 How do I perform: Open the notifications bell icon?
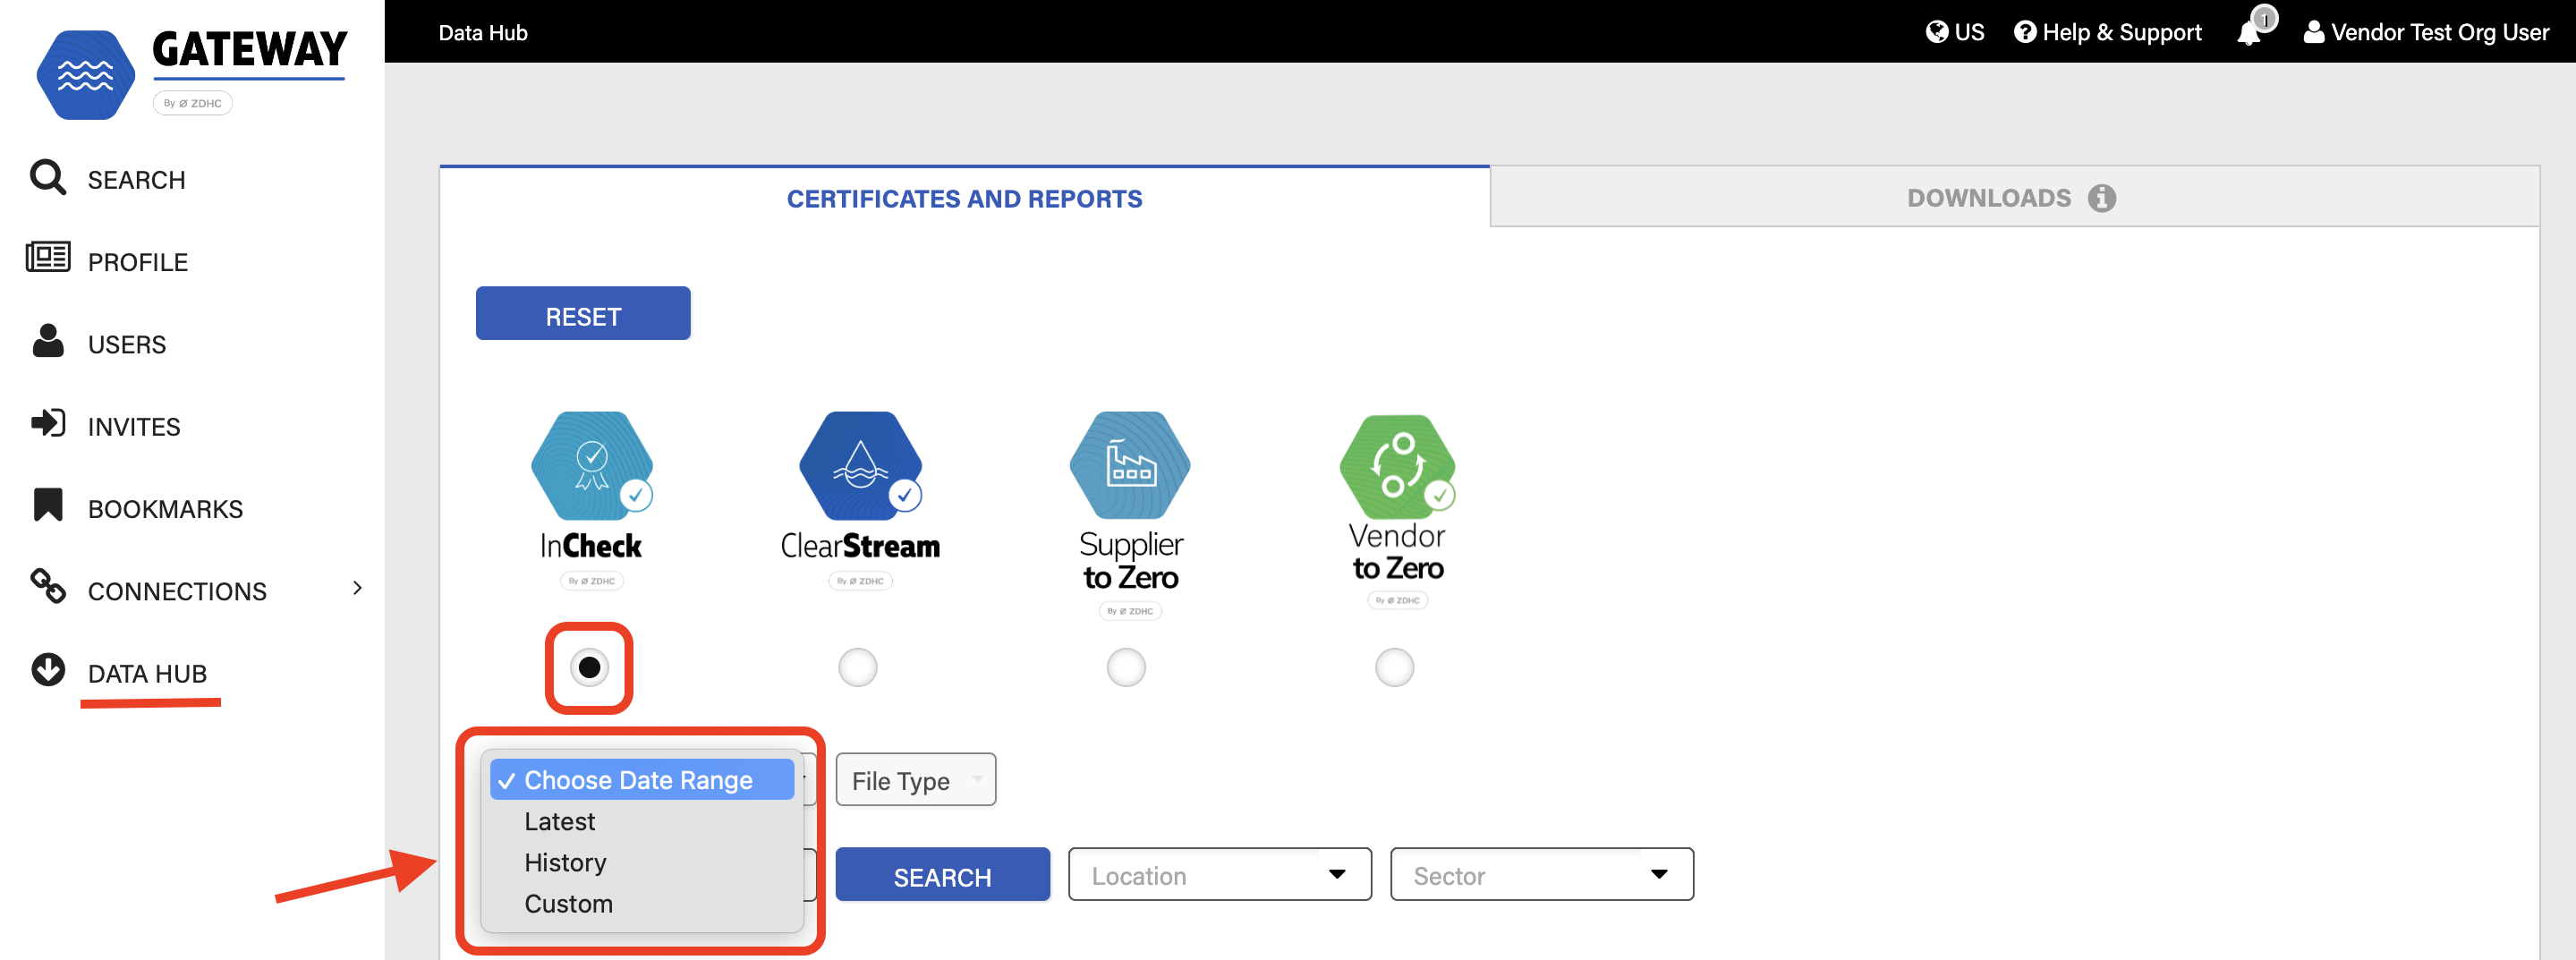tap(2250, 32)
